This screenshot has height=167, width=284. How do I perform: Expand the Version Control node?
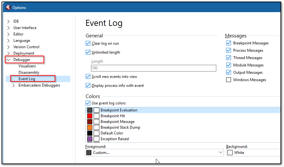[9, 47]
